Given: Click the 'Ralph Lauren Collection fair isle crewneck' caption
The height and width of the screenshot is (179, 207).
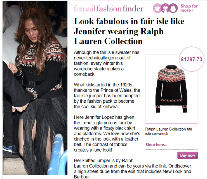Looking at the screenshot, I should click(169, 131).
